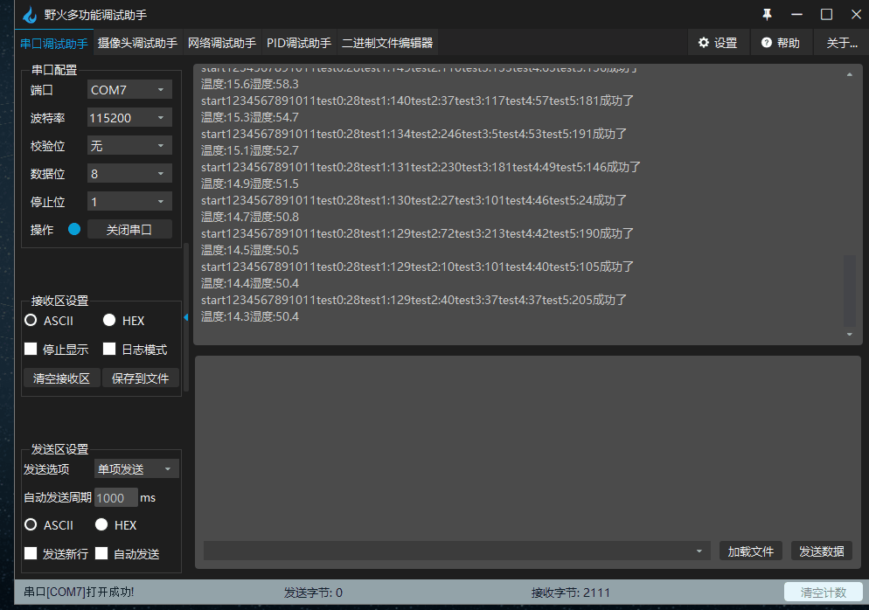Click the receive area scrollbar thumb
Viewport: 869px width, 610px height.
[849, 291]
